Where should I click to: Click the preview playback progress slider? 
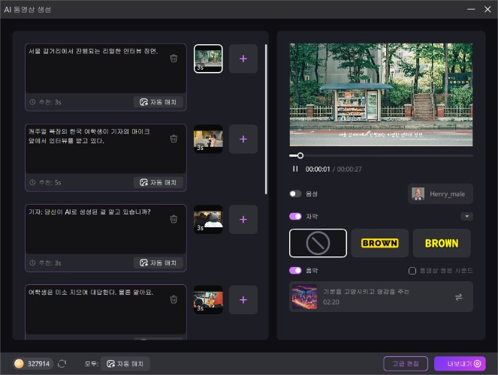[381, 156]
